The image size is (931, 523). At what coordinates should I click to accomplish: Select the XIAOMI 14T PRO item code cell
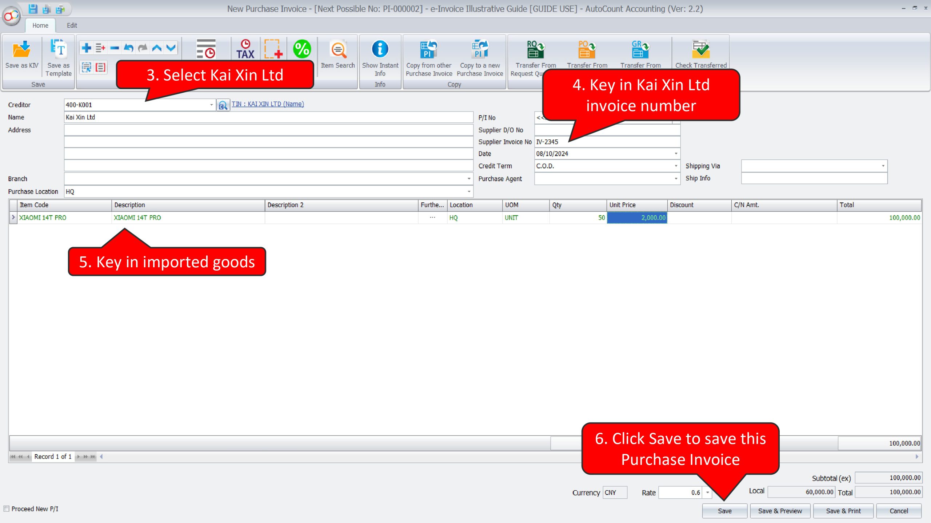coord(64,218)
